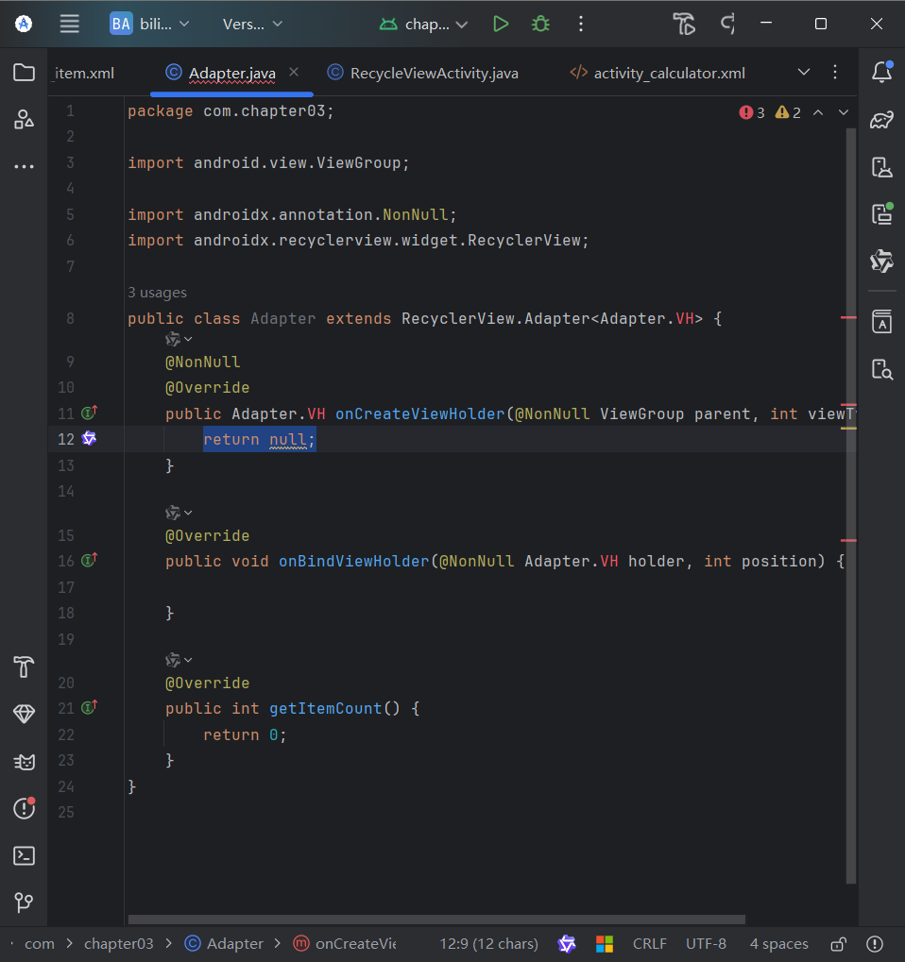Click the UTF-8 encoding widget
Viewport: 905px width, 962px height.
[706, 944]
